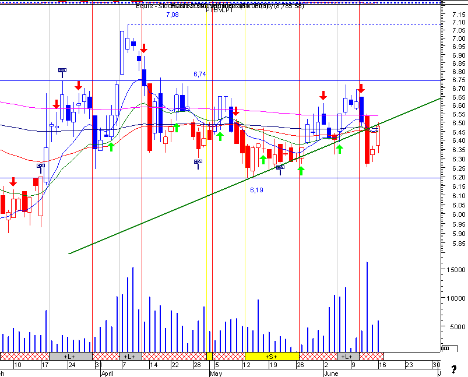
Task: Click the tallest volume bar in June
Action: [x=367, y=307]
